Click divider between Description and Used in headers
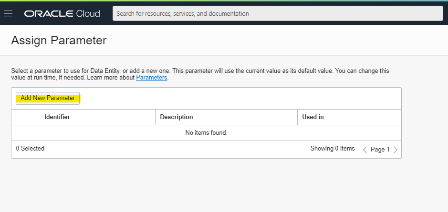This screenshot has height=212, width=448. (x=297, y=117)
